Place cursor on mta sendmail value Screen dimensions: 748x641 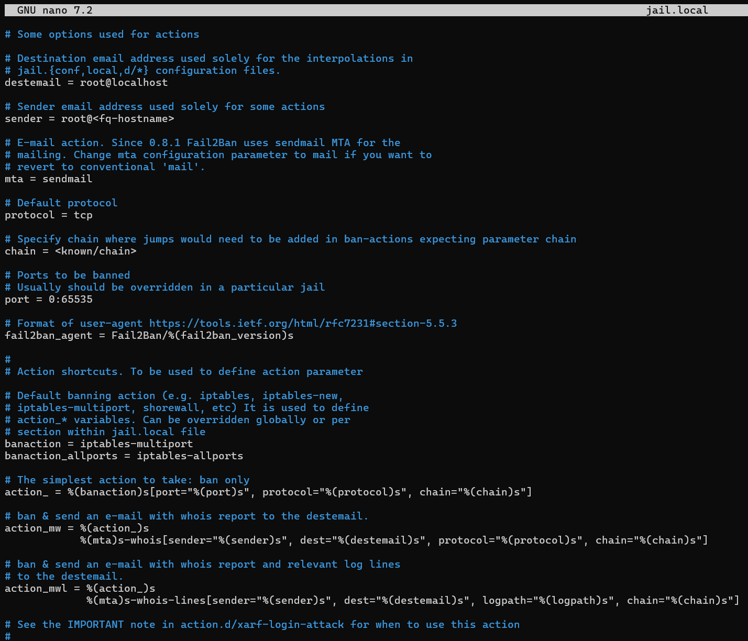coord(67,179)
